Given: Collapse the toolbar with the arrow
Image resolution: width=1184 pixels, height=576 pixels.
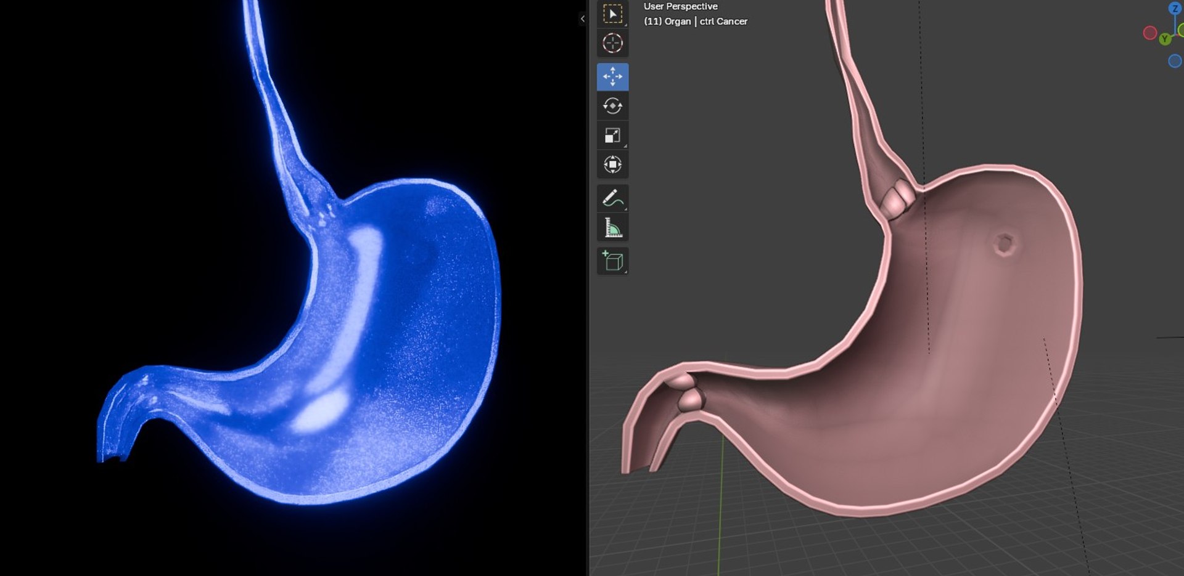Looking at the screenshot, I should tap(582, 18).
